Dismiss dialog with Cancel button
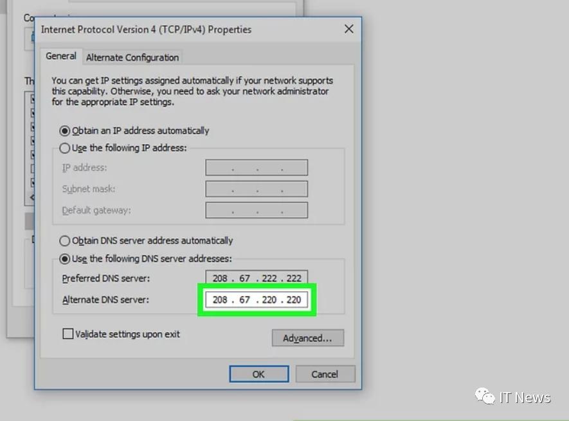The image size is (569, 421). [325, 374]
